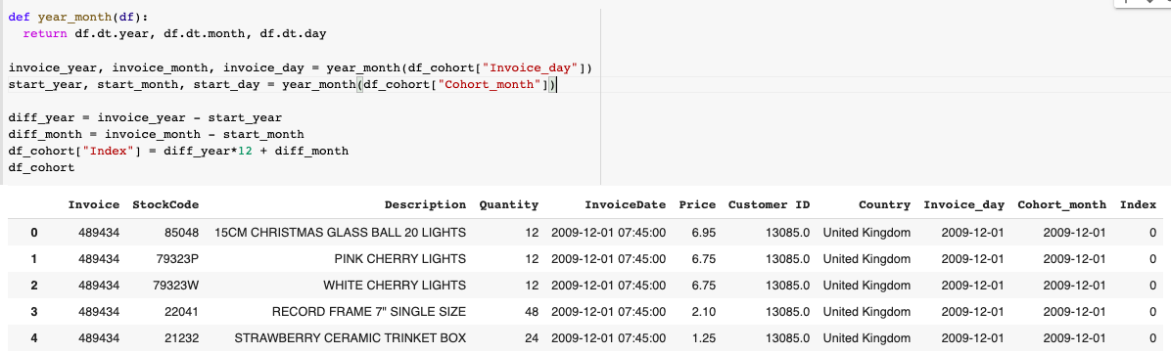Select the Description column header

click(x=425, y=204)
